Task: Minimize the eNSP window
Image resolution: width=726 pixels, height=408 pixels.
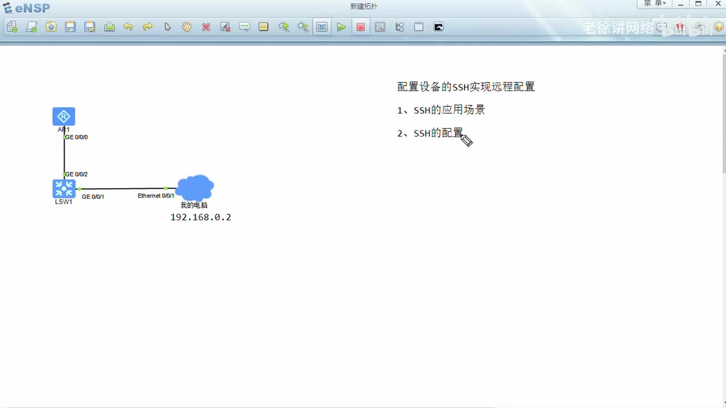Action: (681, 4)
